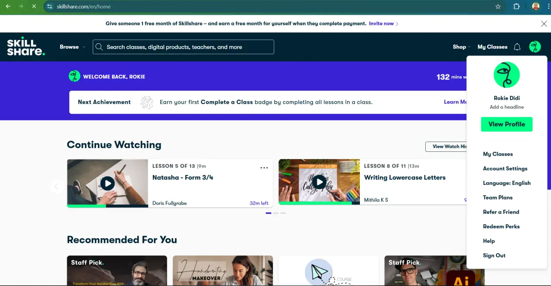
Task: Click Add a headline text
Action: pos(507,107)
